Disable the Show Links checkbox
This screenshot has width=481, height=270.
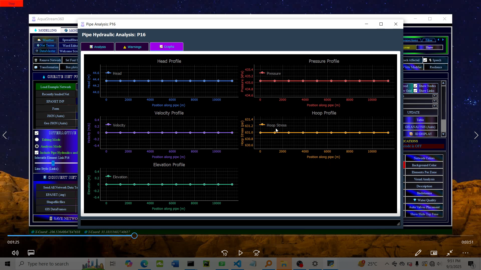415,90
